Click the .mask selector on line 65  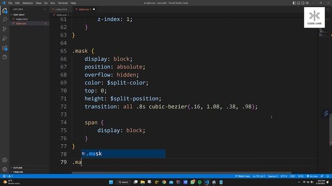point(80,51)
